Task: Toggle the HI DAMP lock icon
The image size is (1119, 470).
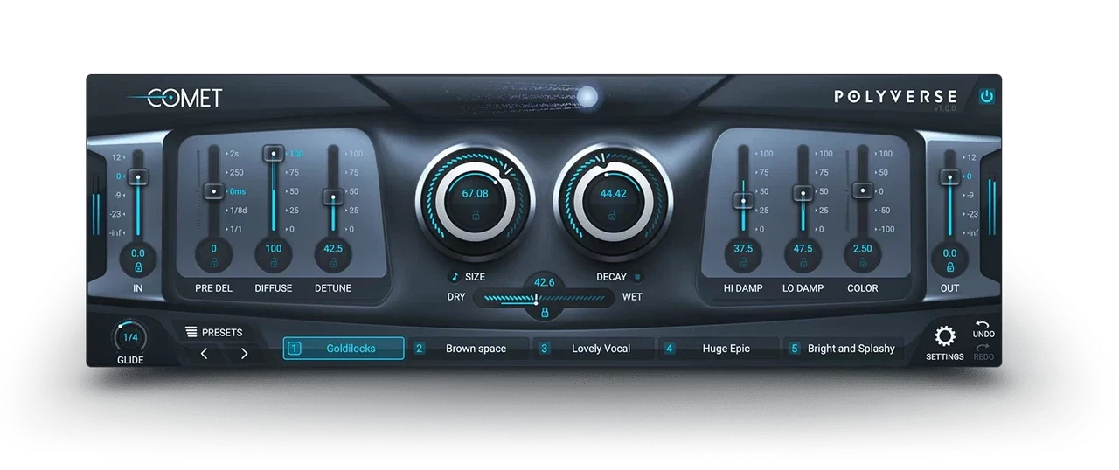Action: pos(744,262)
